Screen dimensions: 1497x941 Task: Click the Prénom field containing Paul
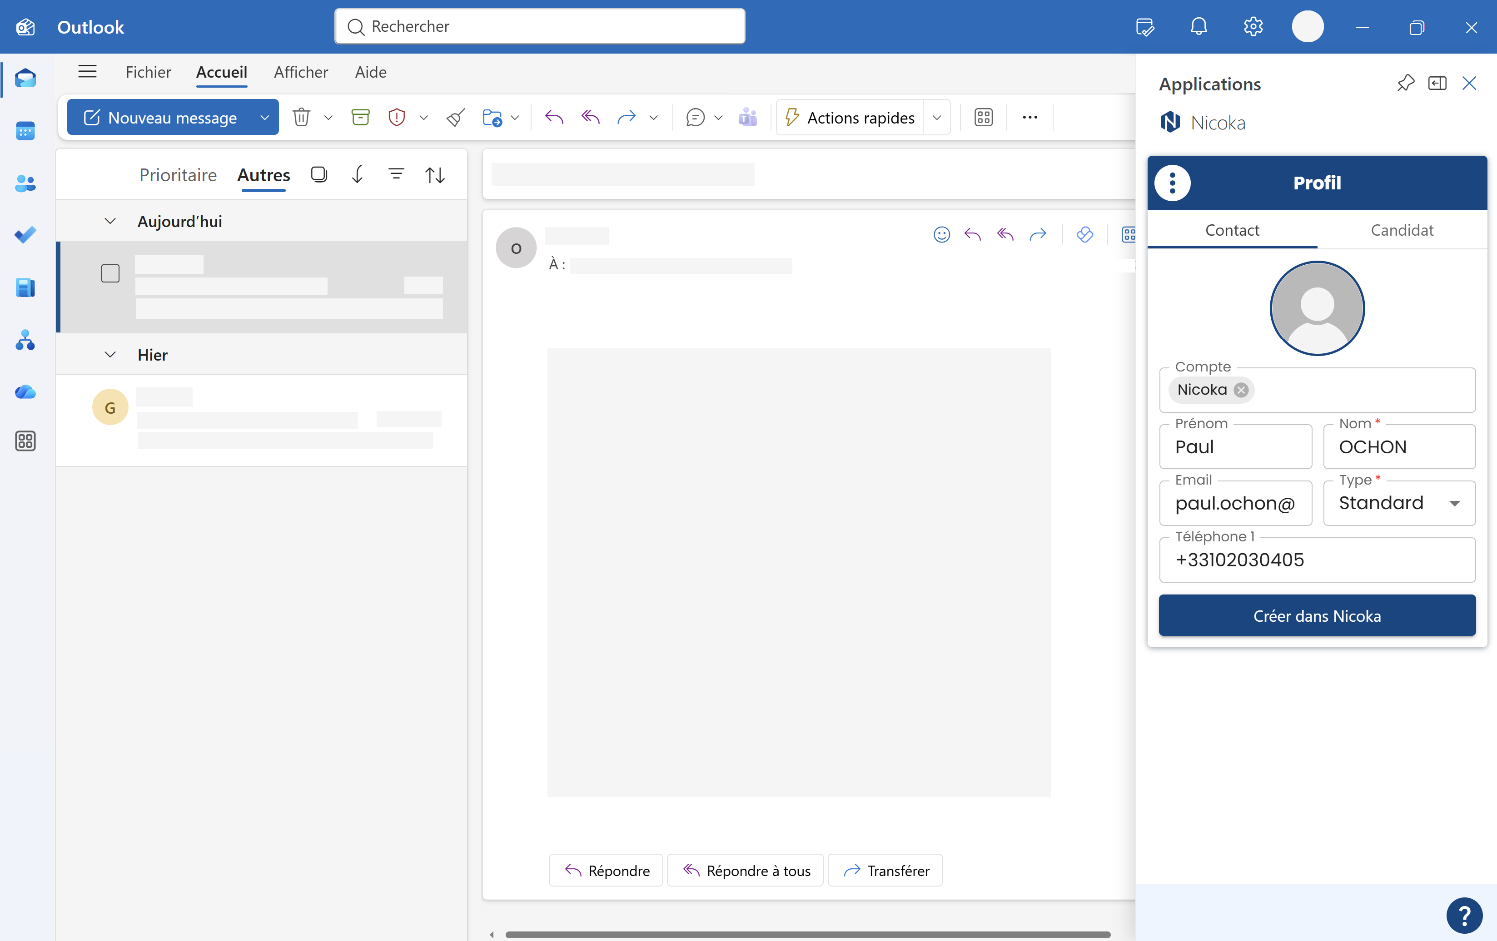pos(1235,446)
